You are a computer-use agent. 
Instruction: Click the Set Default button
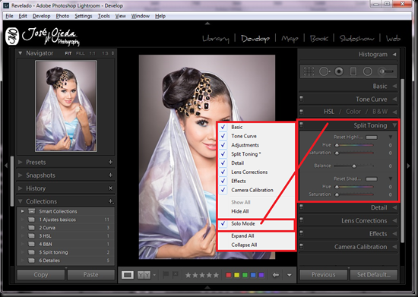(x=374, y=275)
